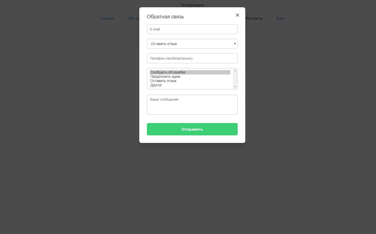The height and width of the screenshot is (234, 376).
Task: Click the small dropdown arrow of the select
Action: (235, 44)
